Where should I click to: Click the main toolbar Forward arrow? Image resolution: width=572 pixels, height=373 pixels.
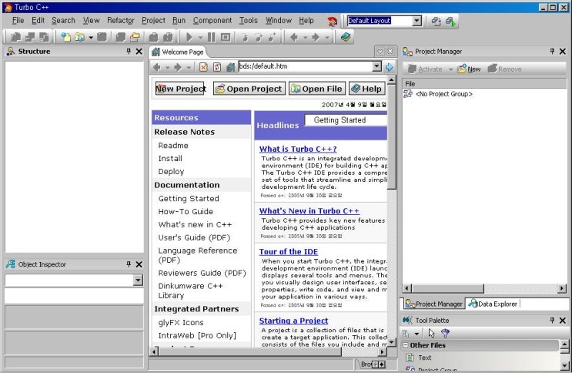(316, 37)
